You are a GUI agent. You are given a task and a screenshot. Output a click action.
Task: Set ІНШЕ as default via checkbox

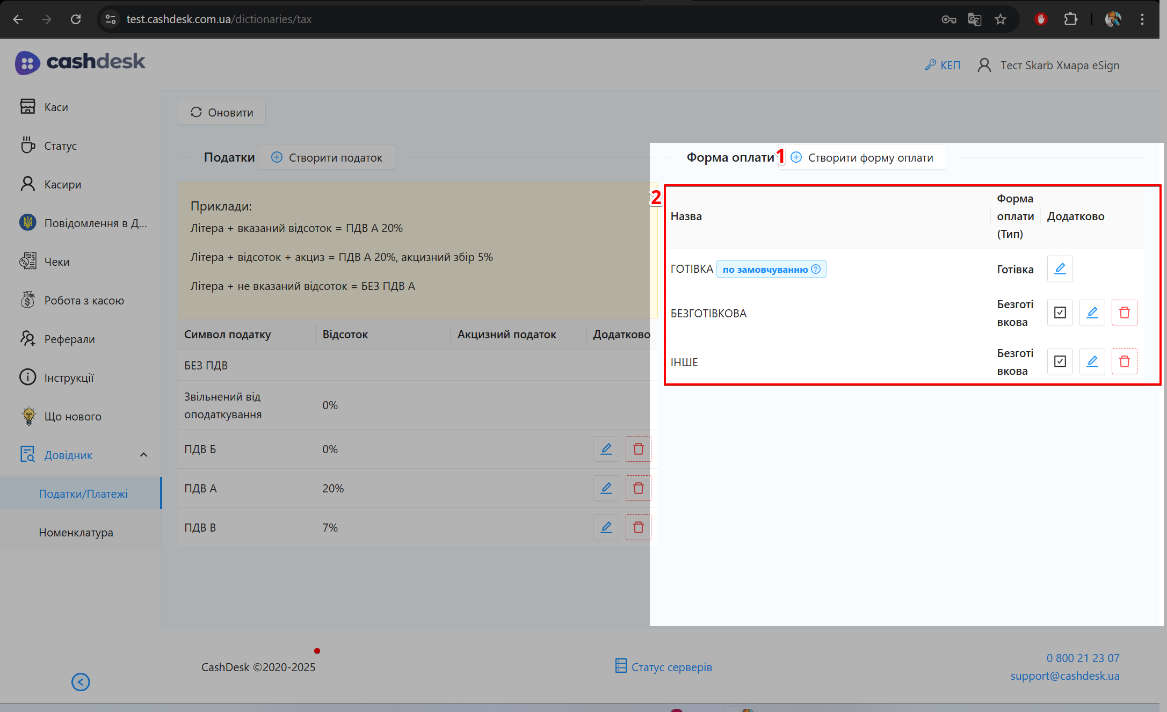click(x=1060, y=361)
